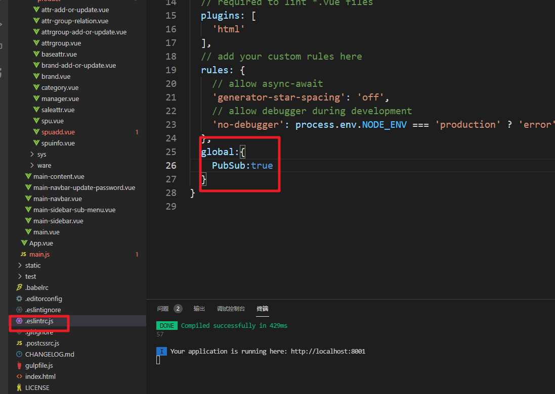Expand the static folder
The image size is (555, 394).
[20, 265]
